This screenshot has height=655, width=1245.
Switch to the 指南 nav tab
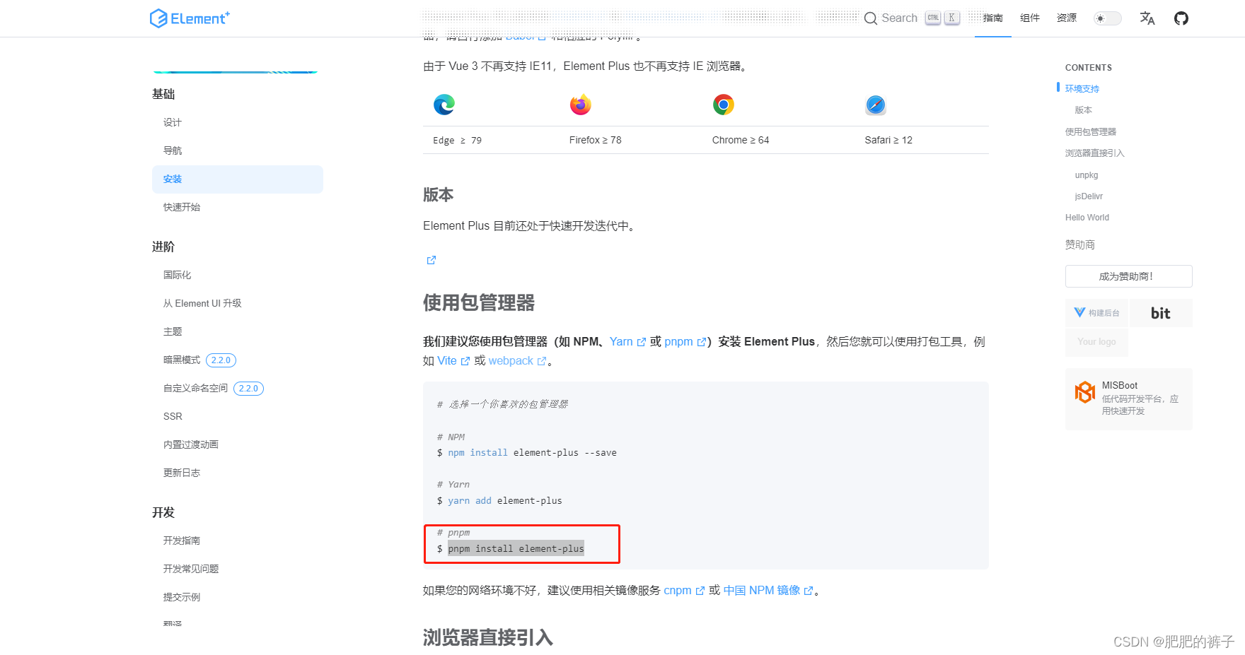coord(993,18)
